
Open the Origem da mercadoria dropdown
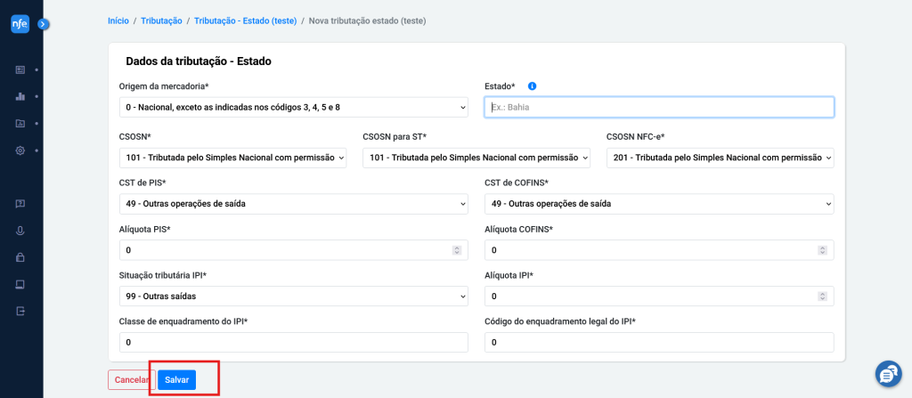294,107
